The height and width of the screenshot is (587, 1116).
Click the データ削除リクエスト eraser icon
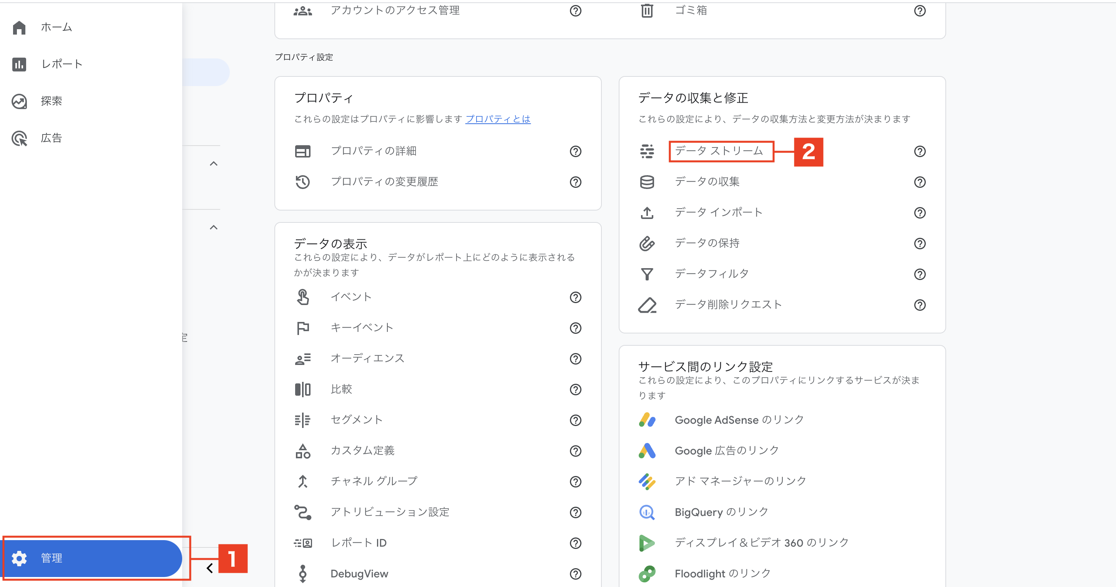point(647,305)
